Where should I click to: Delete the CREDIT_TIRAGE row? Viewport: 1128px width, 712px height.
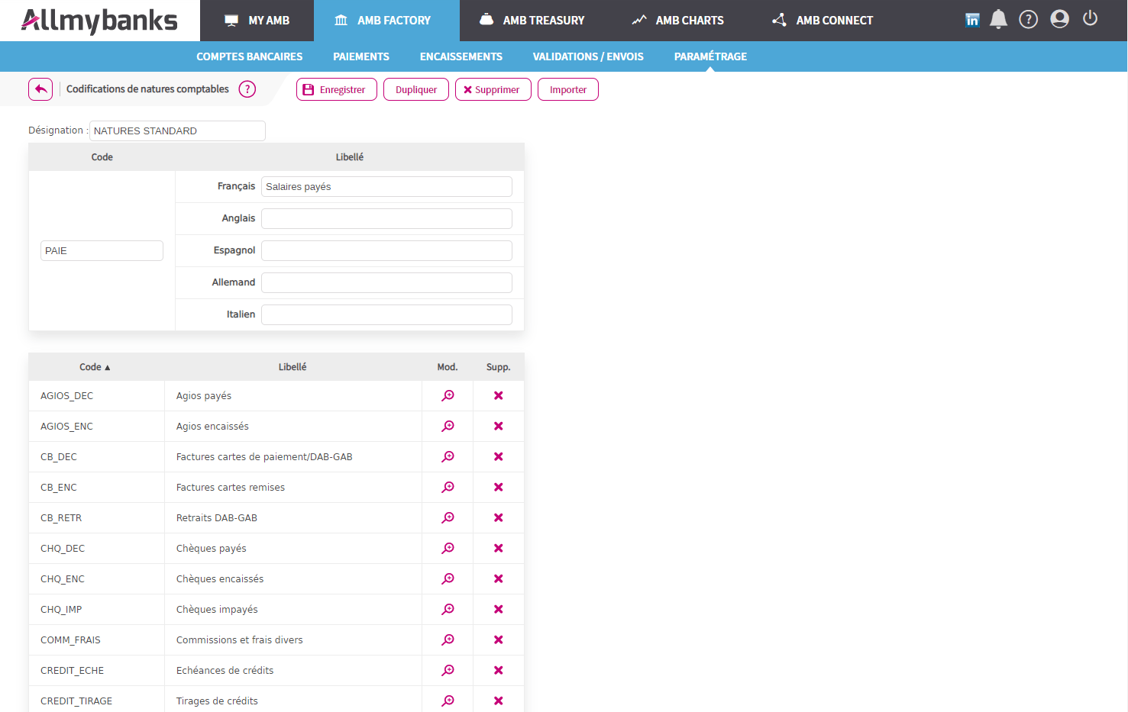(499, 701)
